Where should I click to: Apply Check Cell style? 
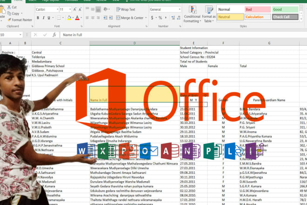(x=285, y=17)
